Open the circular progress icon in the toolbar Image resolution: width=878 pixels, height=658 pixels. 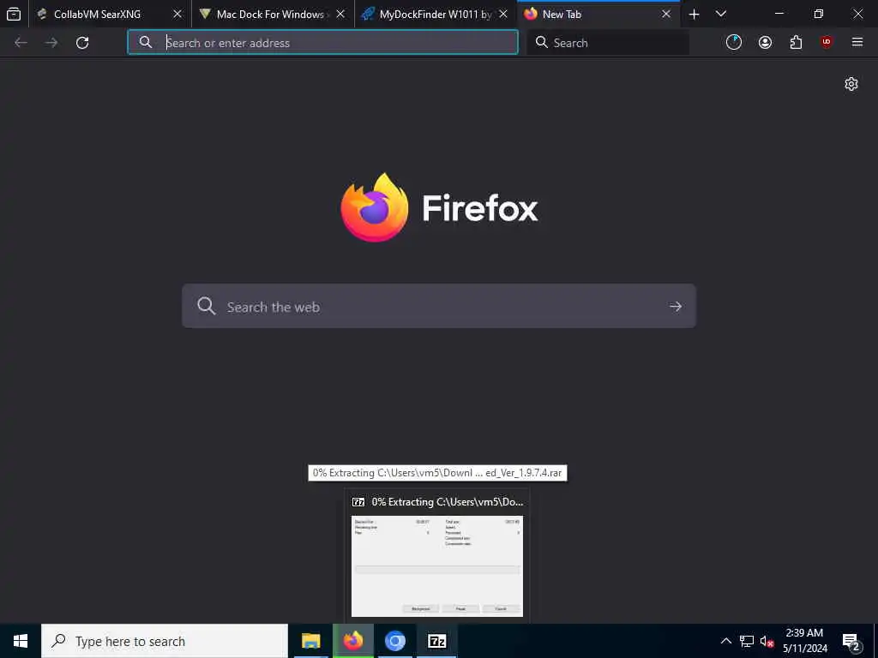pyautogui.click(x=734, y=43)
